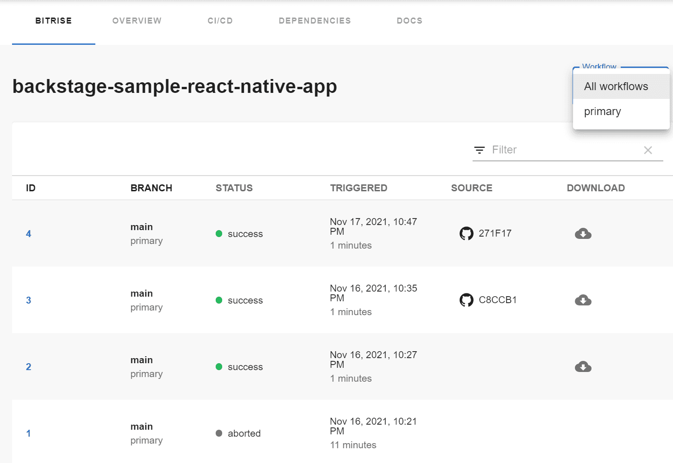673x463 pixels.
Task: Click the filter list icon
Action: 480,150
